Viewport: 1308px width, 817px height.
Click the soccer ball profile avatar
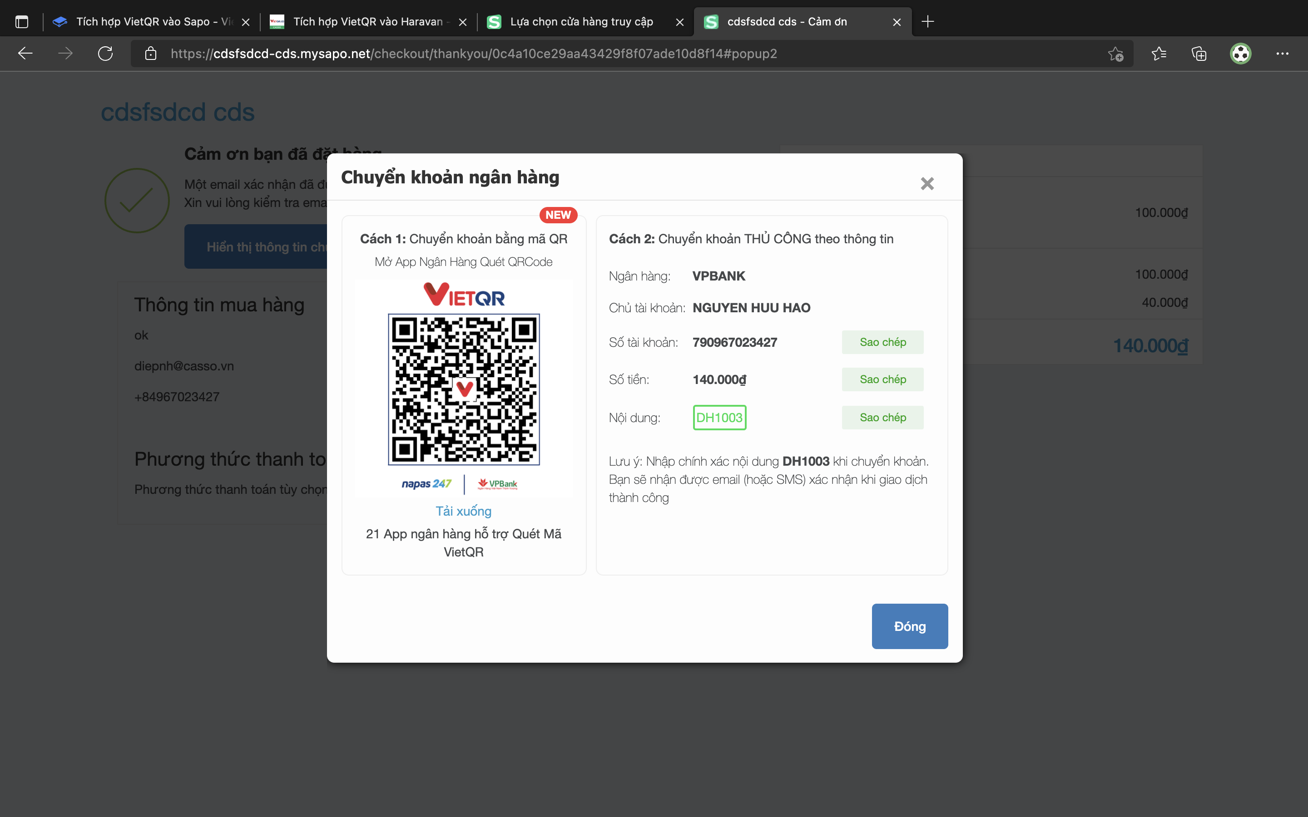1240,54
